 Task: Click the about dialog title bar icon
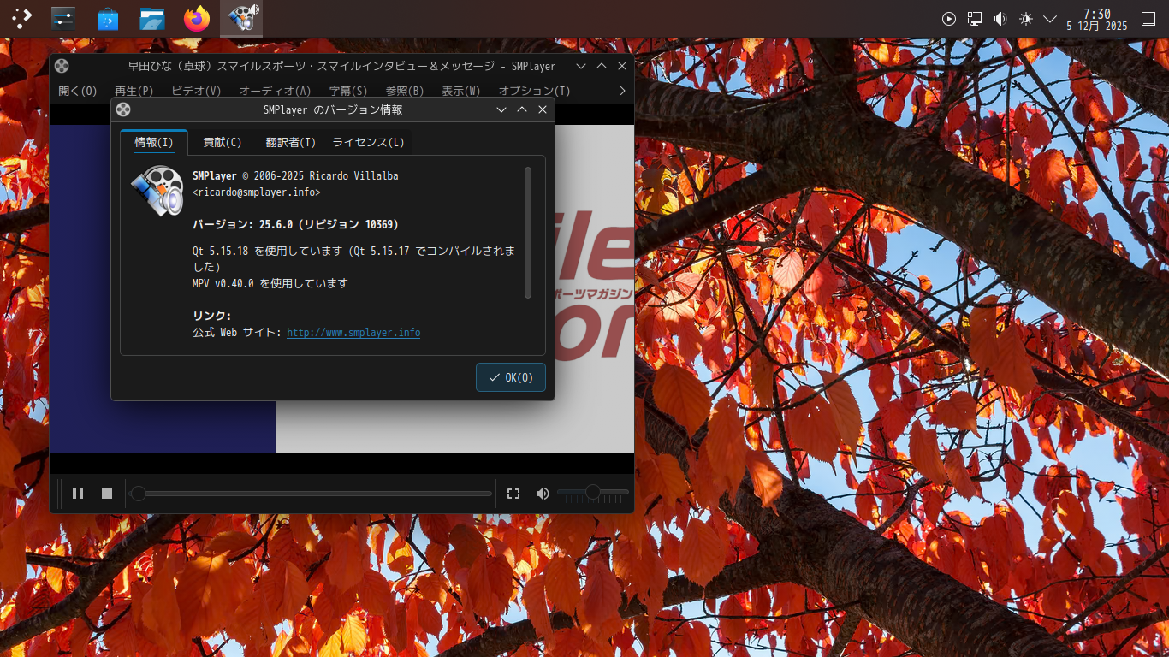click(123, 109)
